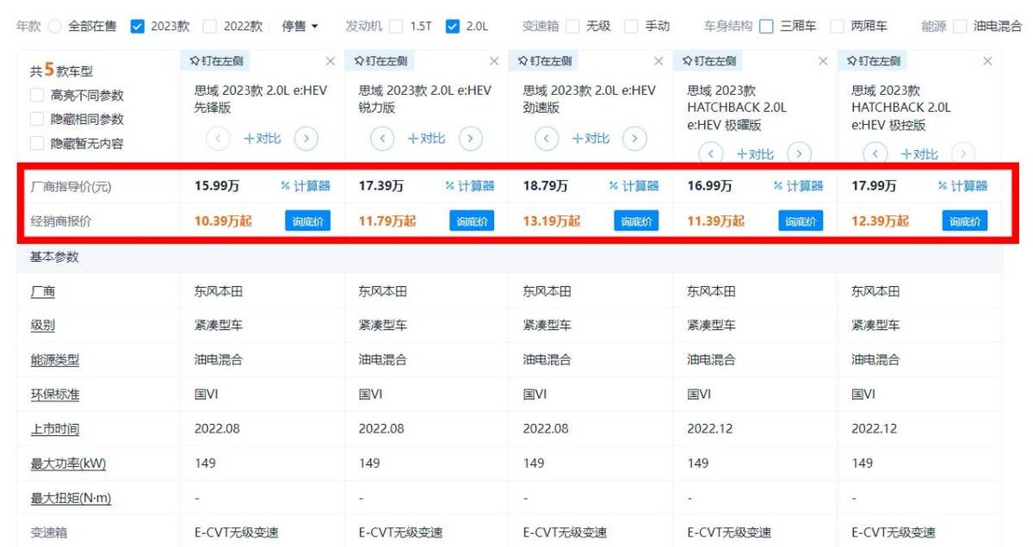Open 计算器 for 17.99万 model
Viewport: 1033px width, 547px height.
tap(963, 186)
